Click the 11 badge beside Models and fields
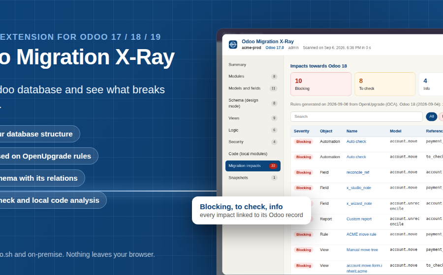Screen dimensions: 443x275 click(273, 88)
